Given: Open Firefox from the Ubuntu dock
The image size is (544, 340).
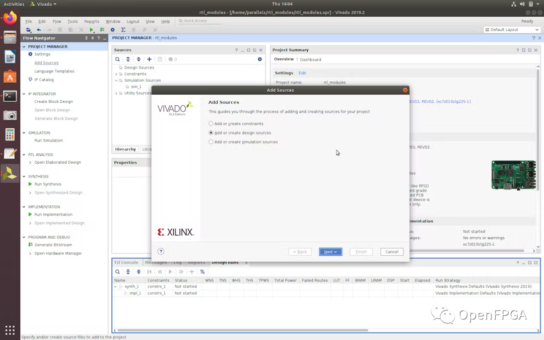Looking at the screenshot, I should [x=10, y=18].
